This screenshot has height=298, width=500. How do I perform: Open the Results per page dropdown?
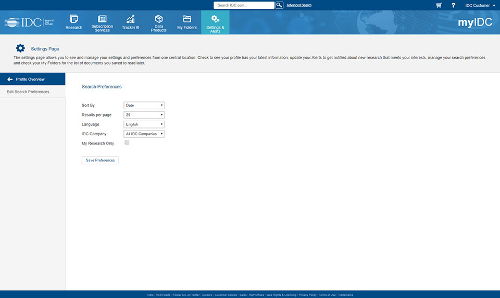pyautogui.click(x=144, y=115)
